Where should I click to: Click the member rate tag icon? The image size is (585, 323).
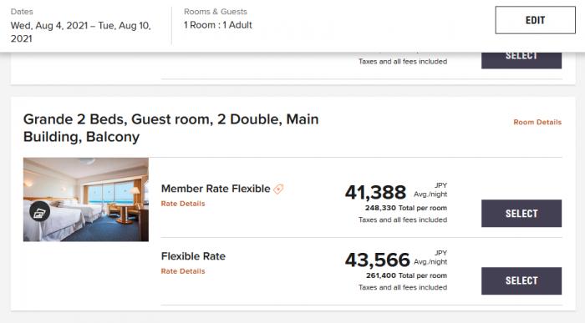(278, 189)
